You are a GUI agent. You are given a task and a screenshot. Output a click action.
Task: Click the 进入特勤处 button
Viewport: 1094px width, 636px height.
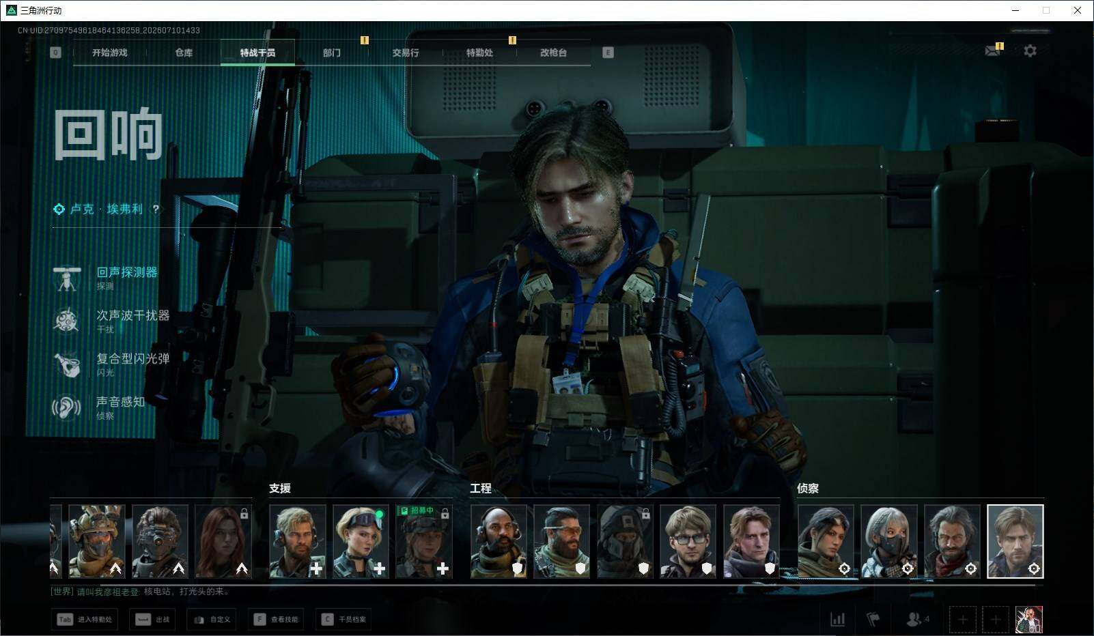pos(85,620)
